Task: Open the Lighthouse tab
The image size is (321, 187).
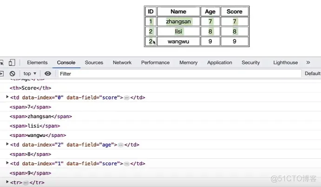Action: click(x=286, y=63)
